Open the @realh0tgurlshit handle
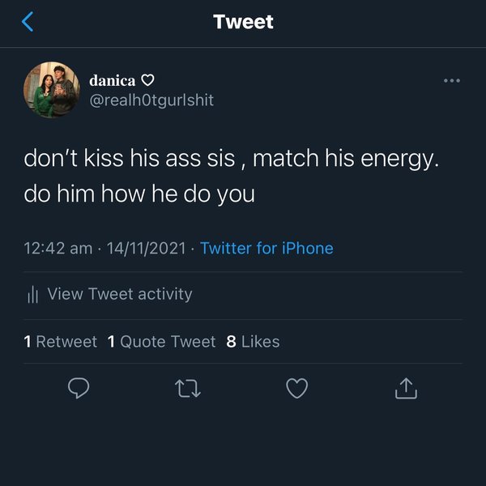 [x=151, y=100]
